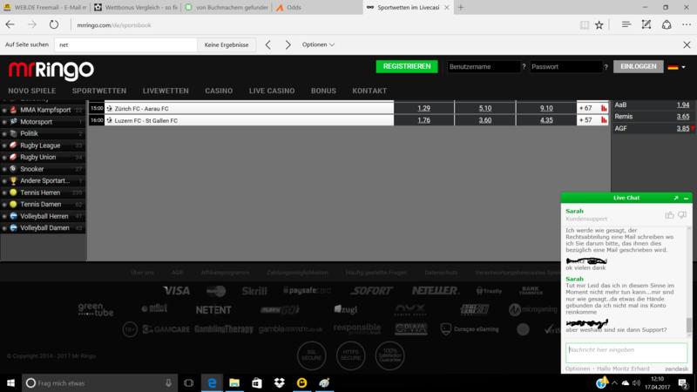Open the SPORTWETTEN menu
This screenshot has width=697, height=392.
(x=99, y=91)
